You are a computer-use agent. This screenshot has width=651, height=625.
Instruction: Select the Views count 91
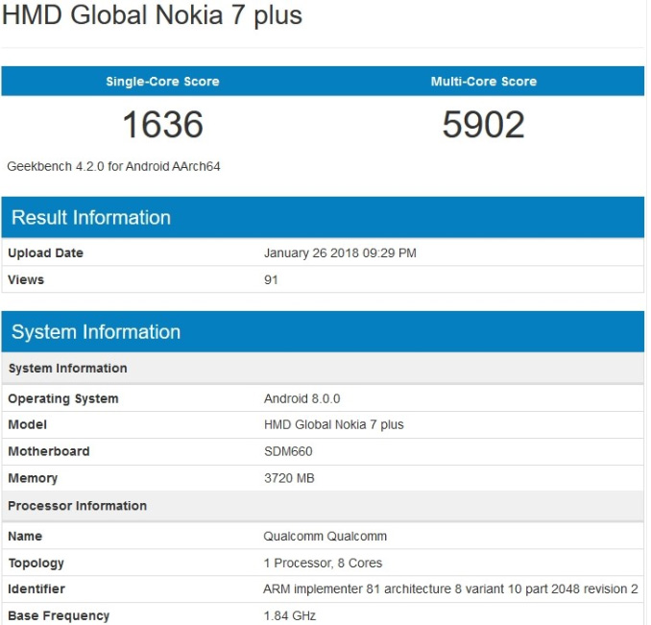pyautogui.click(x=271, y=279)
